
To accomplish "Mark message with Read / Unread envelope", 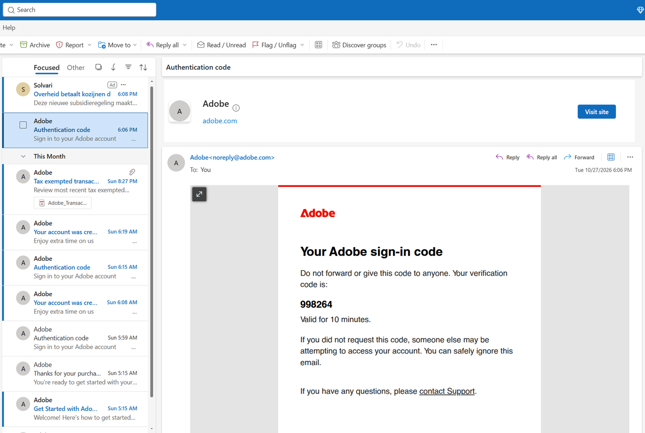I will point(201,45).
